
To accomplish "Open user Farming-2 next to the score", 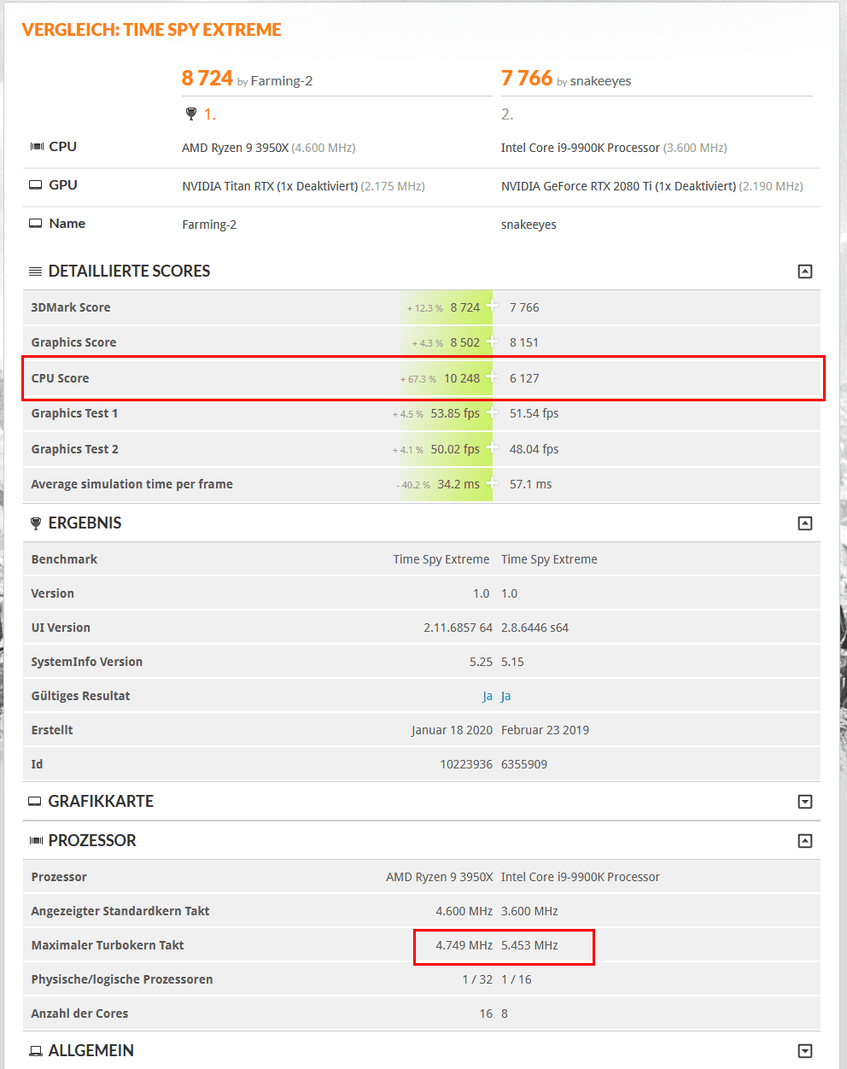I will [x=282, y=81].
